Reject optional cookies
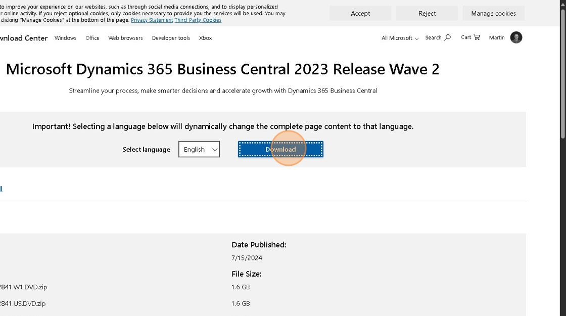The image size is (566, 316). pos(427,13)
